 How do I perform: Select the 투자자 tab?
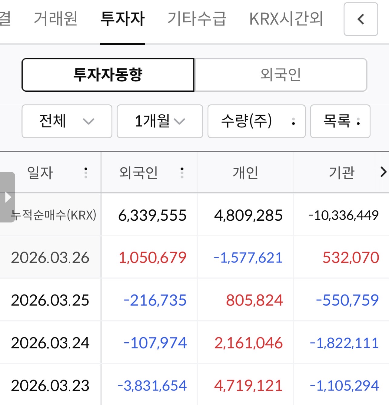[x=122, y=19]
